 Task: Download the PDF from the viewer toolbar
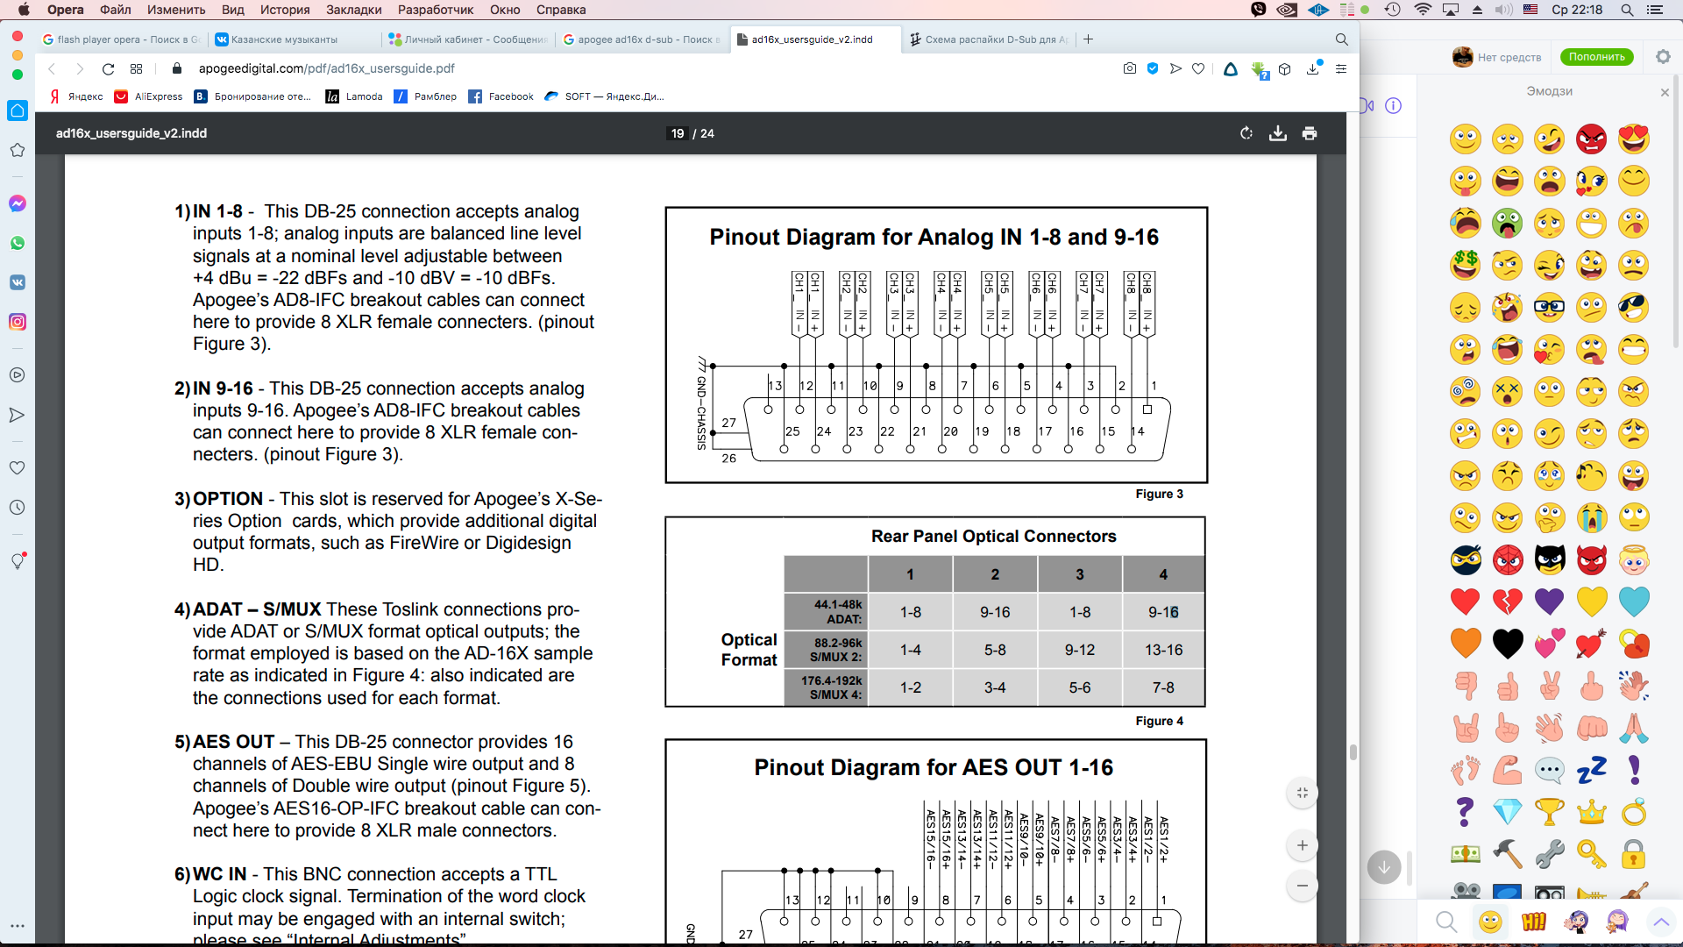click(1278, 133)
